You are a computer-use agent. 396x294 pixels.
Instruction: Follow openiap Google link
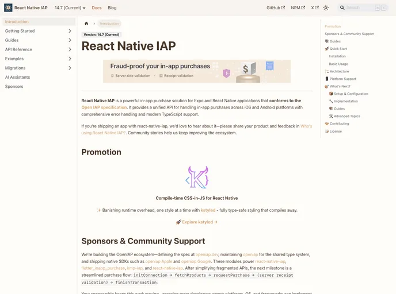point(196,261)
